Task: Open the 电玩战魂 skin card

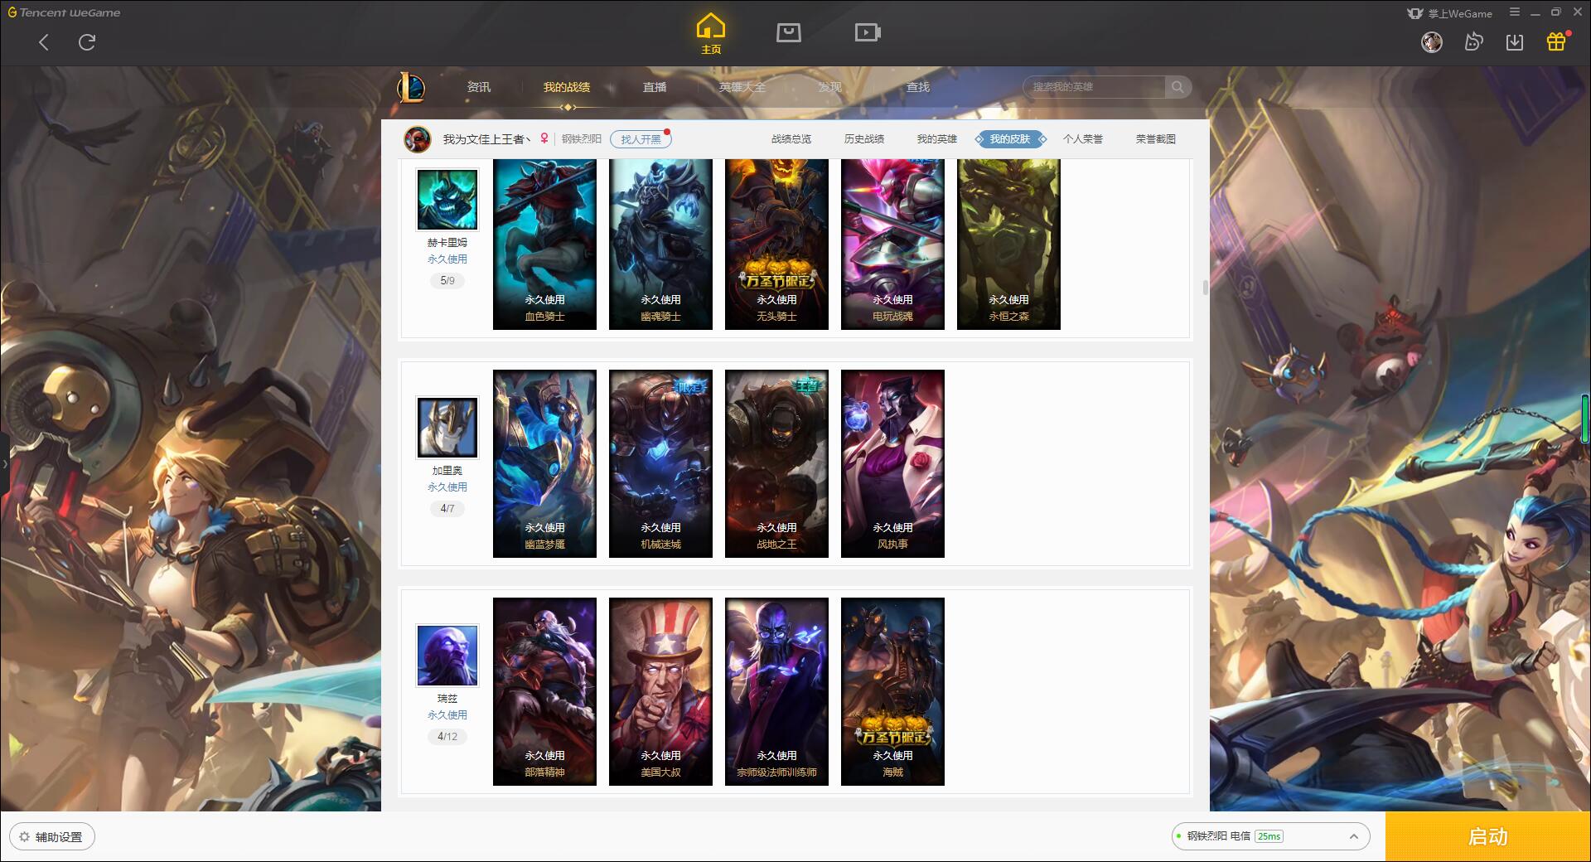Action: point(892,245)
